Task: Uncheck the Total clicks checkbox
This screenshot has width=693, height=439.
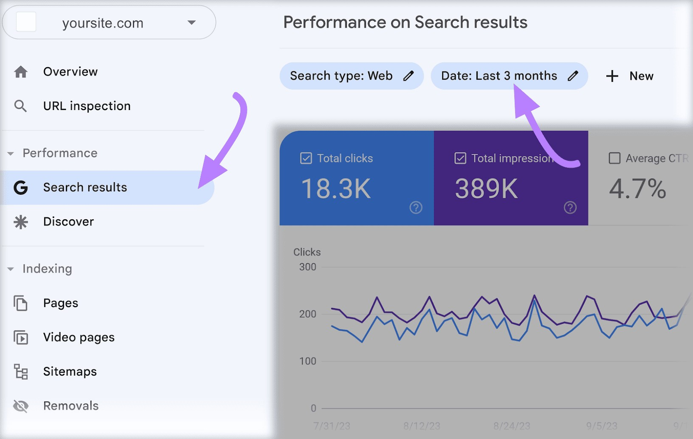Action: pyautogui.click(x=306, y=158)
